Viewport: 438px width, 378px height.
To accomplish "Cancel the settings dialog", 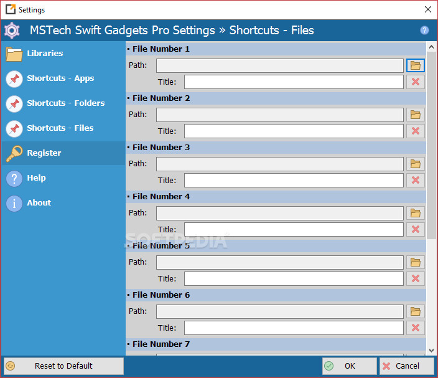I will 407,366.
